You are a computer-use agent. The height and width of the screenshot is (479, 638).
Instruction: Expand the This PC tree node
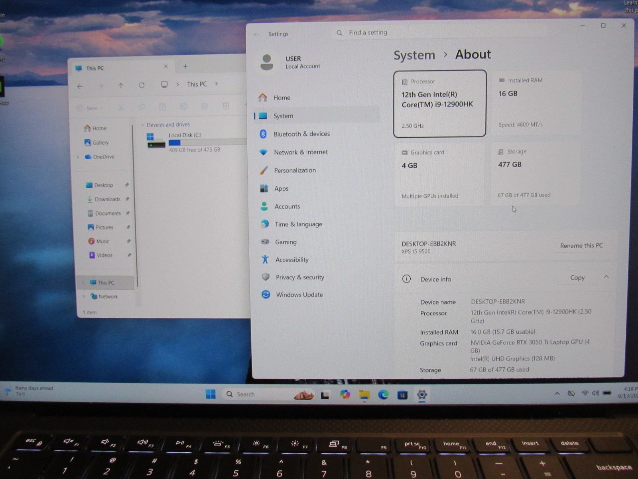pos(83,283)
